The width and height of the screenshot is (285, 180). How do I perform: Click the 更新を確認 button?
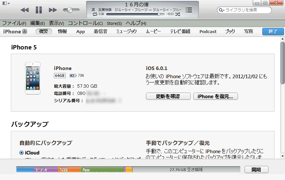tap(168, 96)
